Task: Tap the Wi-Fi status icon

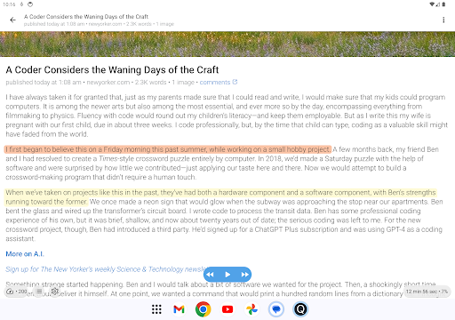Action: coord(433,4)
